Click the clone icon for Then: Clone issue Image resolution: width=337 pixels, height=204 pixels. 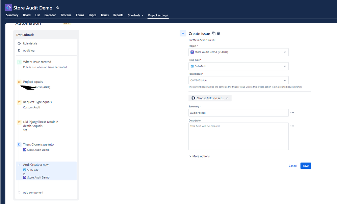pyautogui.click(x=19, y=145)
